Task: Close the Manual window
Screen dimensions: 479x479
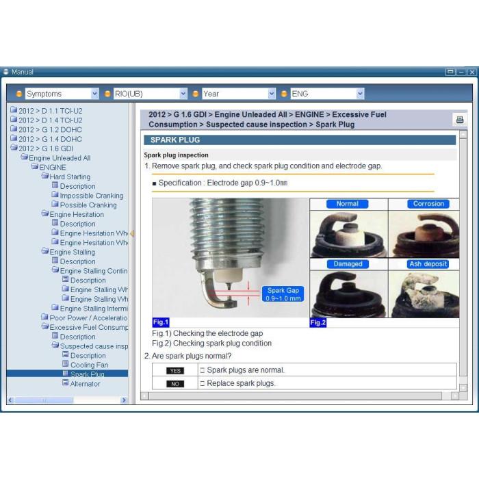Action: (x=472, y=72)
